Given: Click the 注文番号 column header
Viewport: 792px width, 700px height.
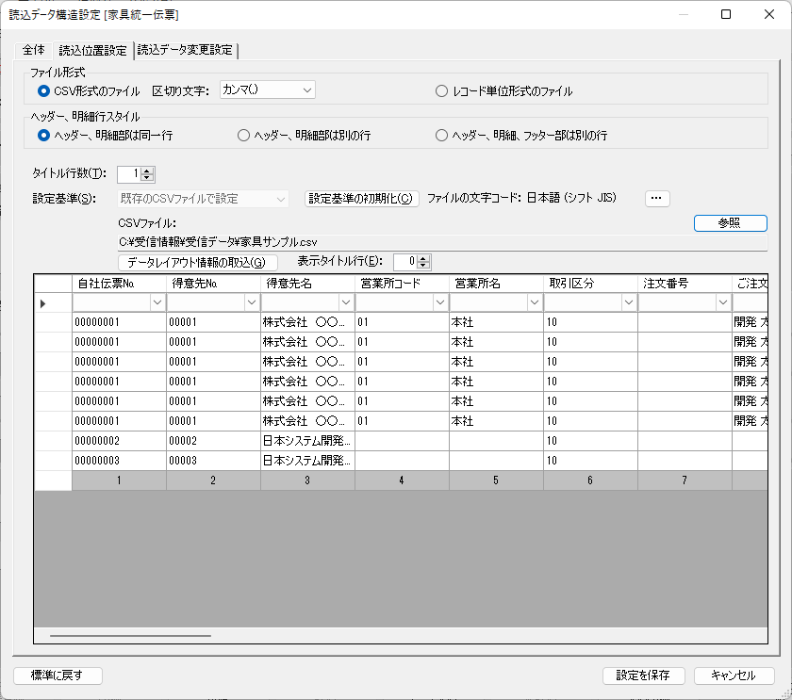Looking at the screenshot, I should pyautogui.click(x=685, y=284).
